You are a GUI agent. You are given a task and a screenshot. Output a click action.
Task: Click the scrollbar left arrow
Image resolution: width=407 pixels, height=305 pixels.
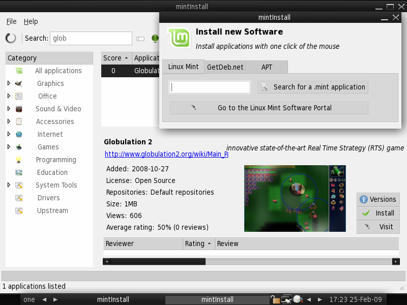point(107,261)
